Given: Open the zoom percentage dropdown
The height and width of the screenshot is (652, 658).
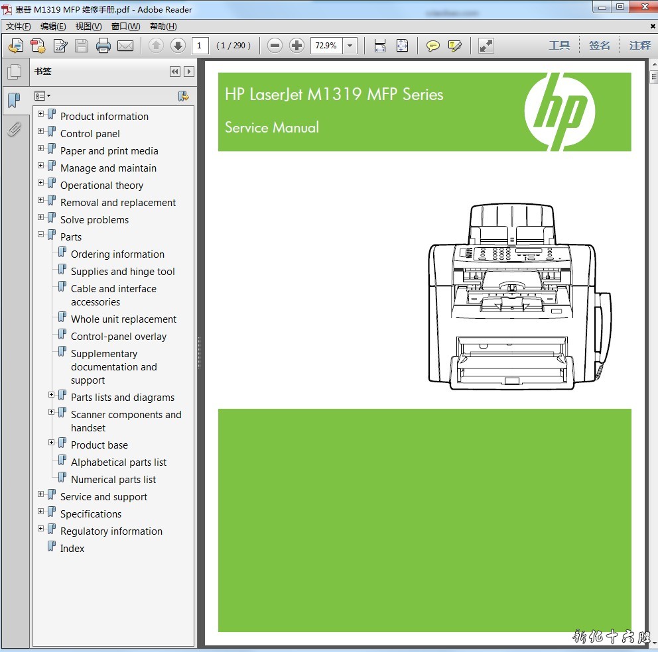Looking at the screenshot, I should point(350,46).
